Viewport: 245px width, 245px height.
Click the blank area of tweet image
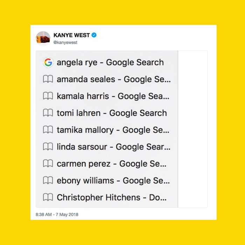[x=192, y=129]
